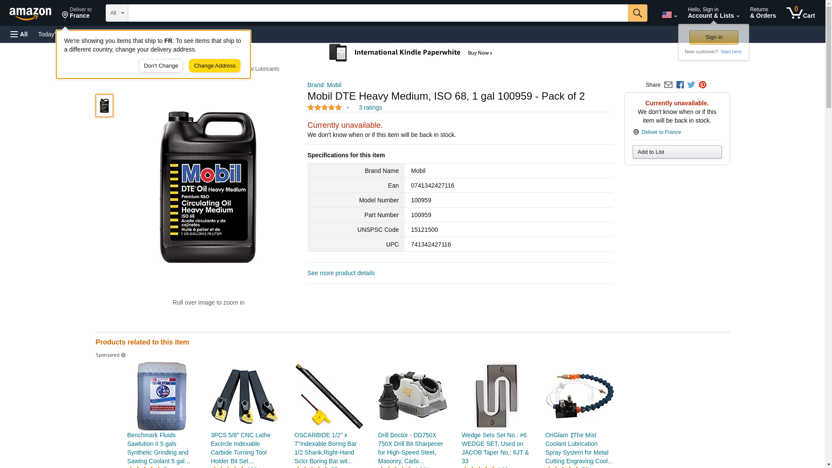Open the All hamburger menu

tap(19, 34)
